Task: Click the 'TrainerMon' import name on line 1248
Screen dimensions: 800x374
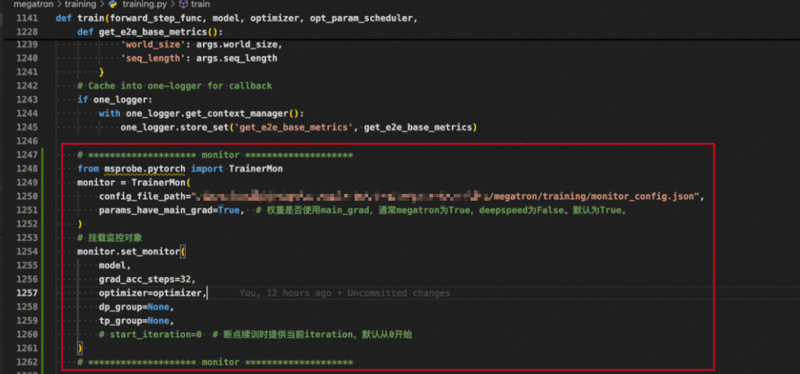Action: (256, 169)
